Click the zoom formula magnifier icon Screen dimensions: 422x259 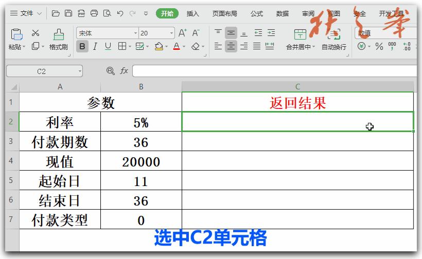pos(110,71)
